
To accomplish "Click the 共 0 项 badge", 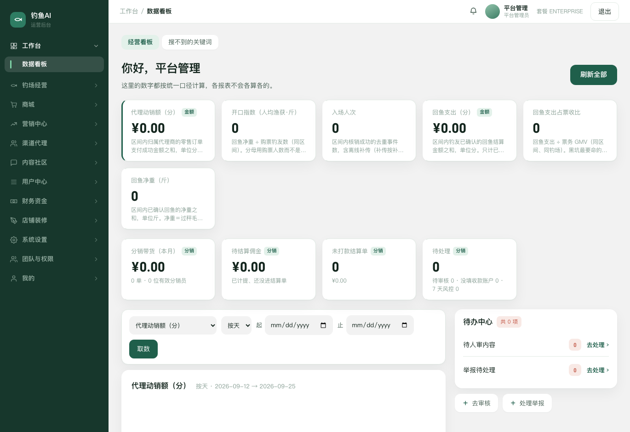I will click(509, 322).
